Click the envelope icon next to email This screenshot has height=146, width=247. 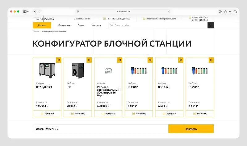point(144,19)
